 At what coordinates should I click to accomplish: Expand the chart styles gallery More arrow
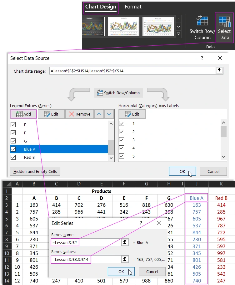(179, 34)
